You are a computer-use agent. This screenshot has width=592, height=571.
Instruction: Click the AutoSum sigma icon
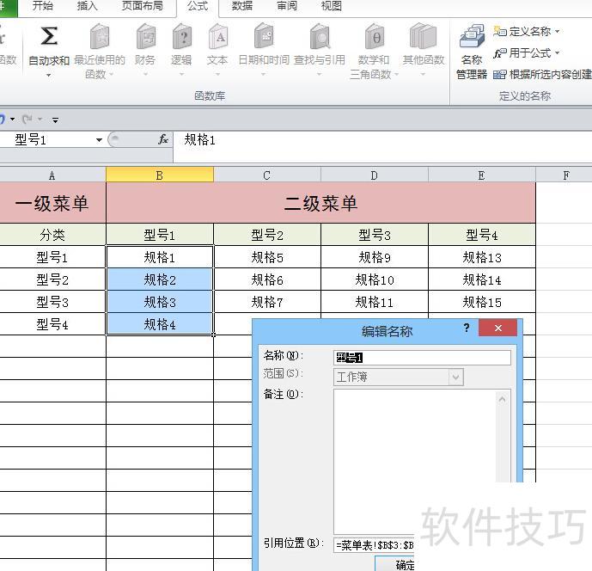click(49, 37)
